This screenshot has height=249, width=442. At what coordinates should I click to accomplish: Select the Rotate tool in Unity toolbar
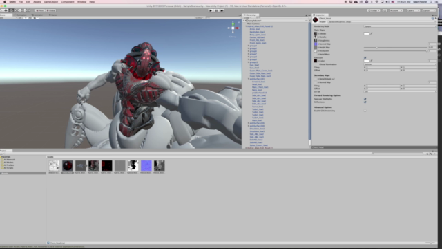click(11, 10)
